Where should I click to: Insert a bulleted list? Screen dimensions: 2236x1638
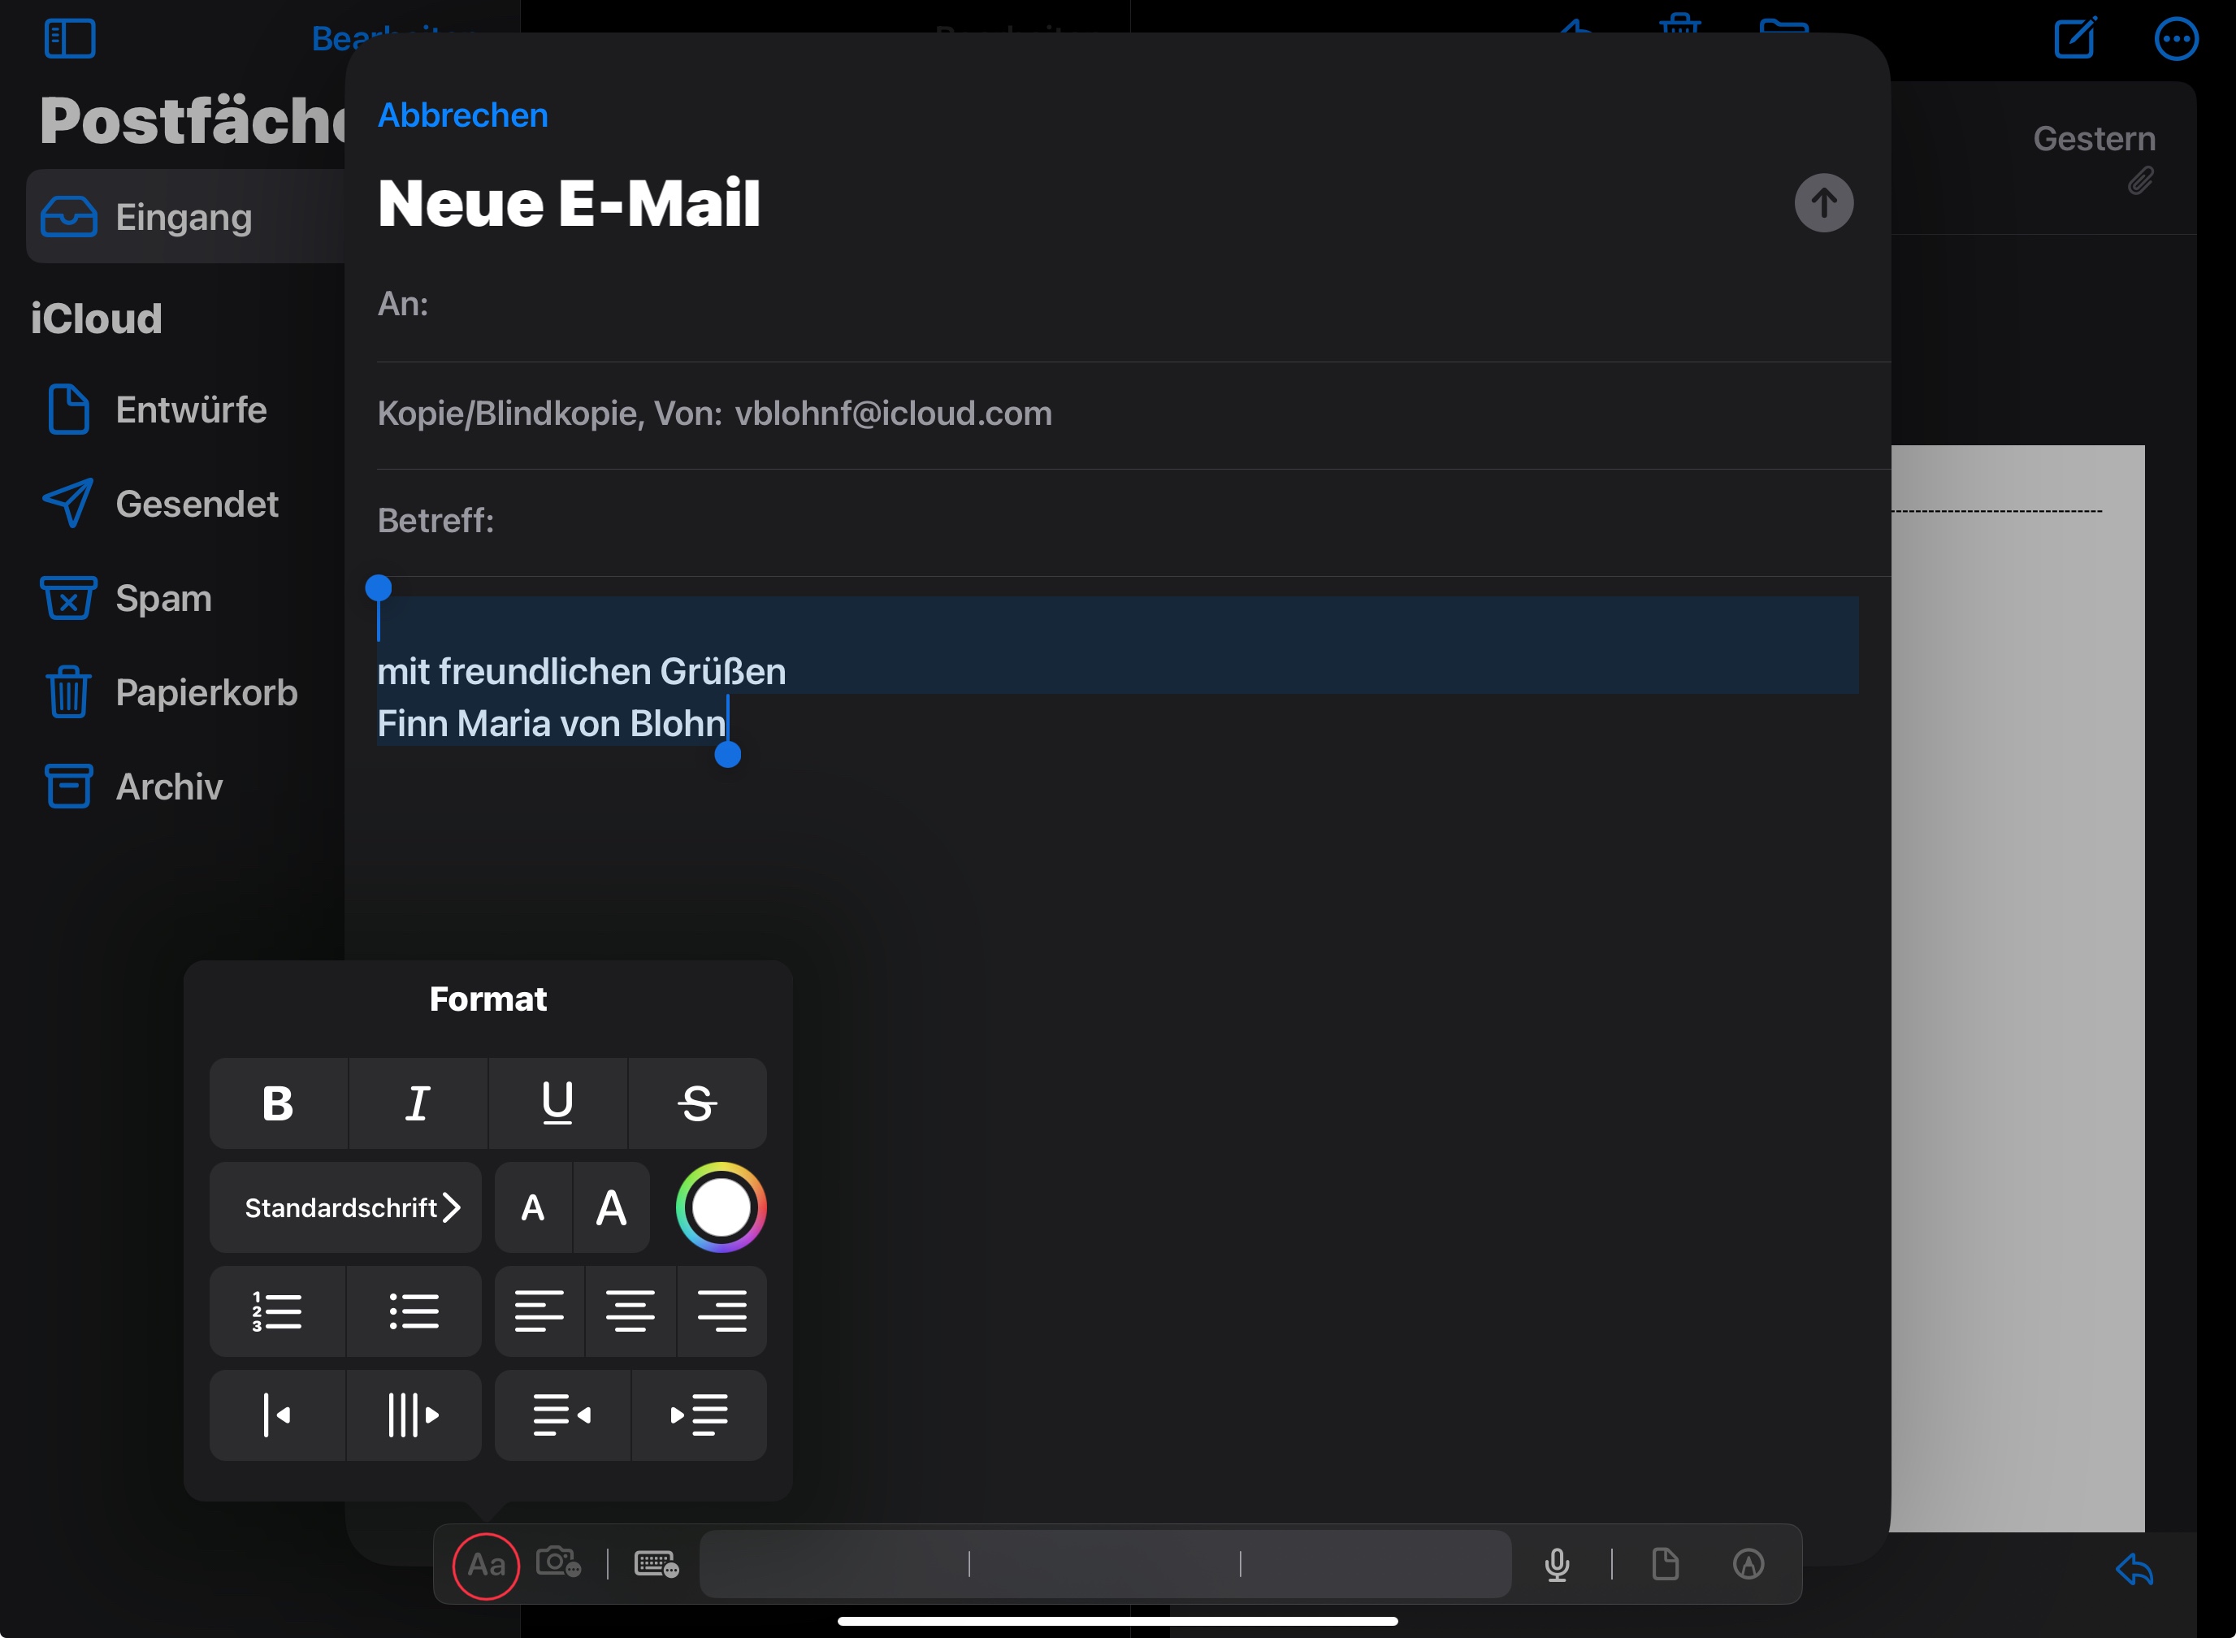[414, 1311]
